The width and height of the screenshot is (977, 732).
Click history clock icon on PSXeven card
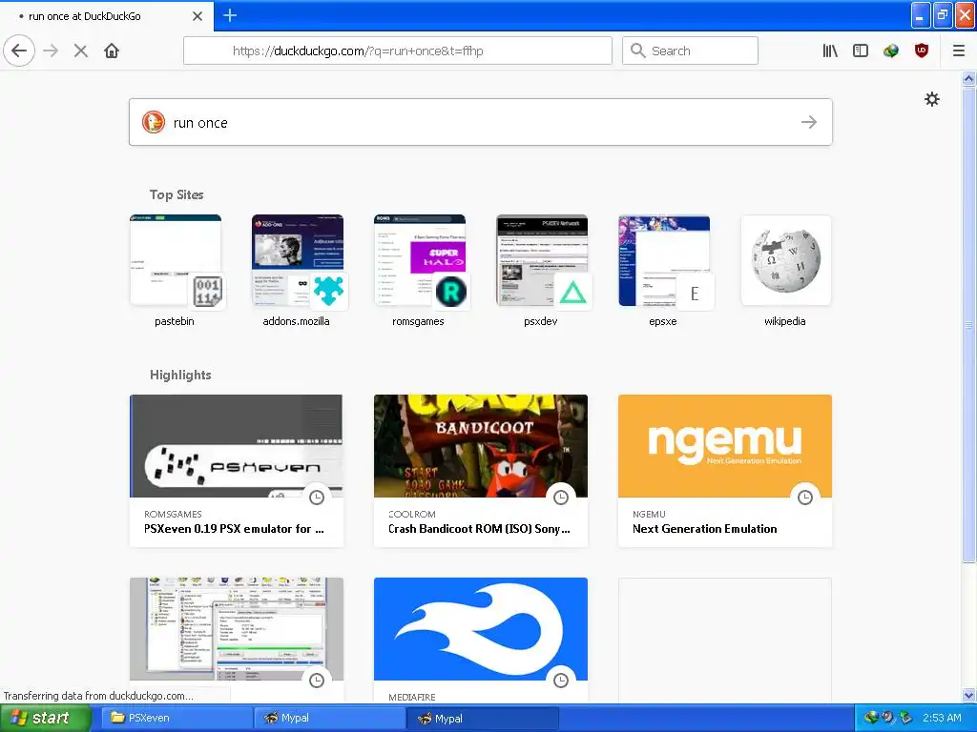317,498
